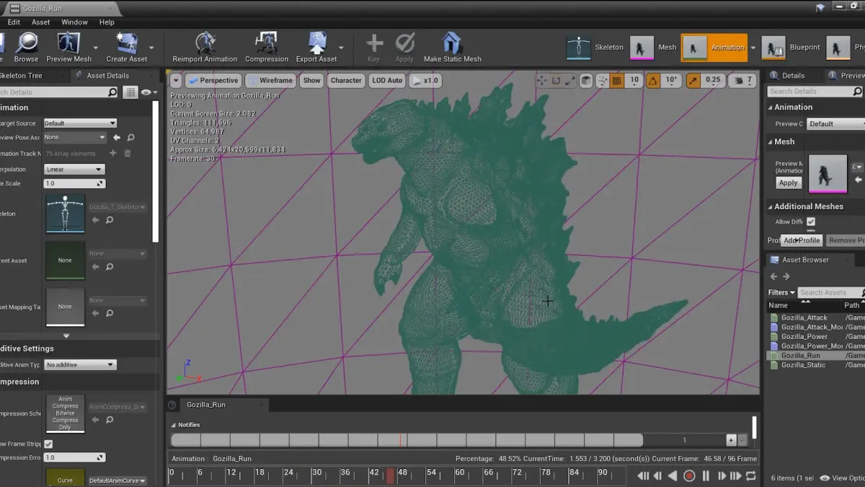Toggle the Allow Different checkbox
Image resolution: width=865 pixels, height=487 pixels.
point(811,221)
